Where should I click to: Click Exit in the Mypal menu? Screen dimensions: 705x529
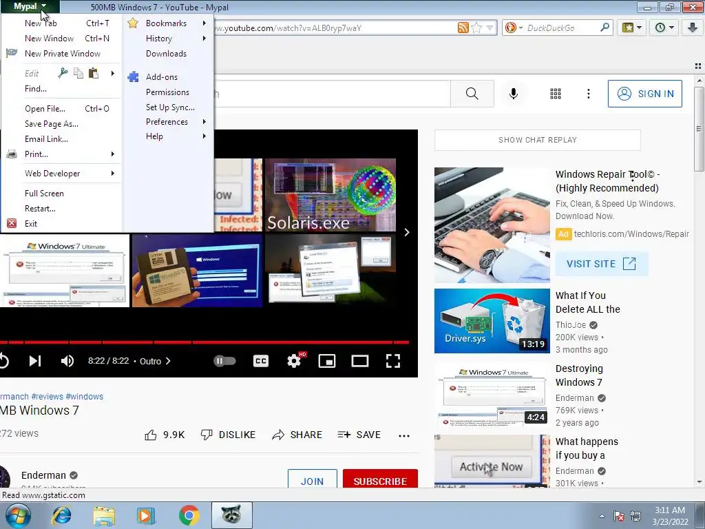(63, 224)
